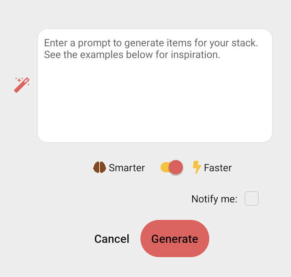Click Cancel to dismiss the prompt
The image size is (291, 277).
[112, 239]
